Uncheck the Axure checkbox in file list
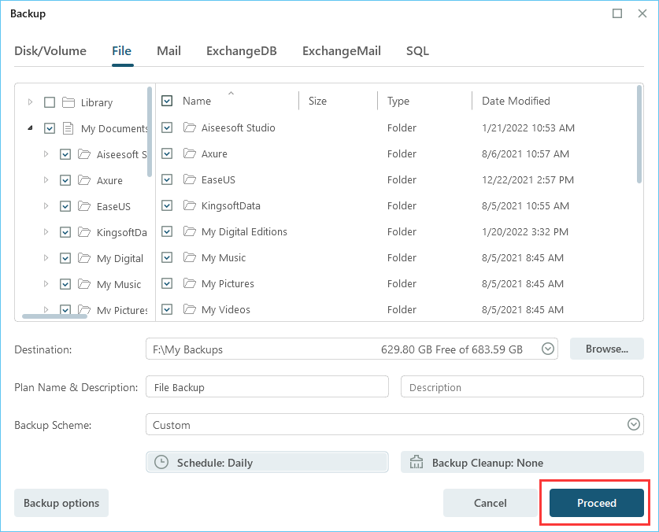The height and width of the screenshot is (532, 659). (167, 153)
